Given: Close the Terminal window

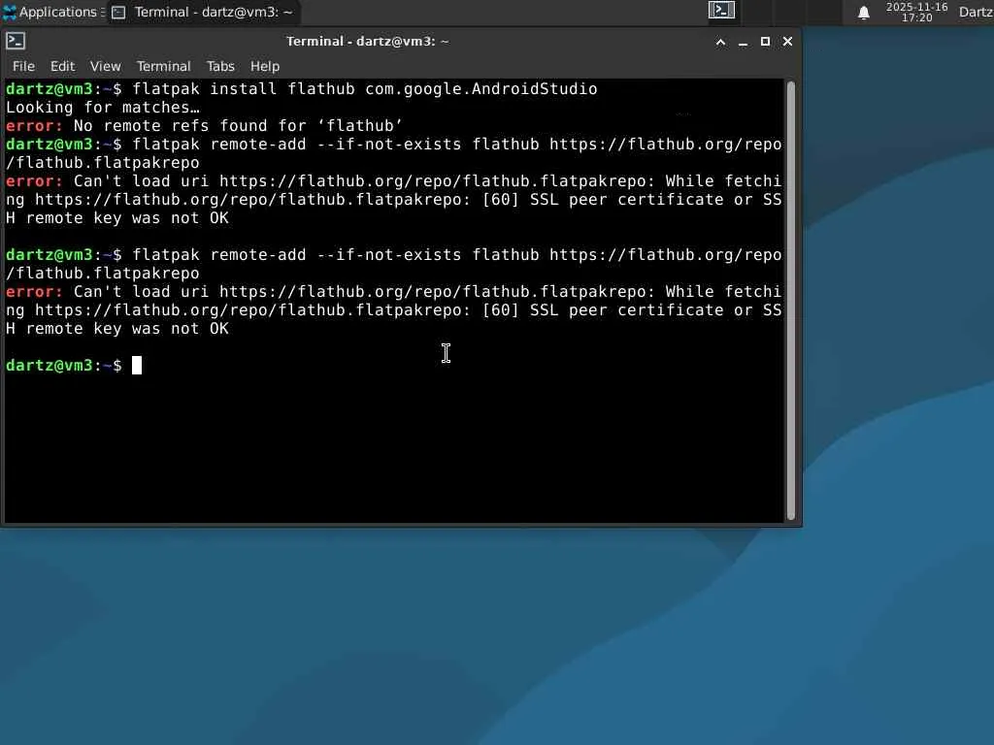Looking at the screenshot, I should [787, 42].
